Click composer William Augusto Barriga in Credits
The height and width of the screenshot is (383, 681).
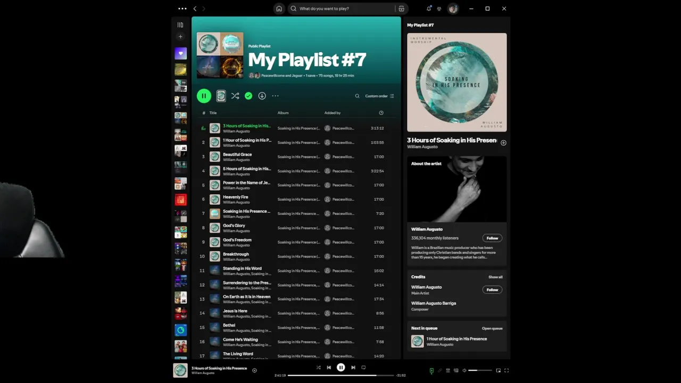point(434,303)
